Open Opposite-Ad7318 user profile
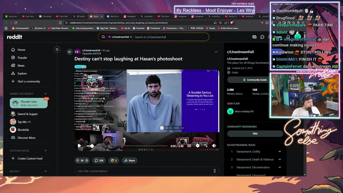Image resolution: width=343 pixels, height=193 pixels. tap(92, 54)
